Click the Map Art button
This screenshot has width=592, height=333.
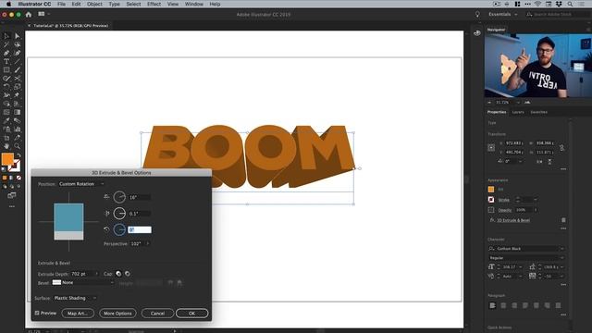[x=78, y=314]
